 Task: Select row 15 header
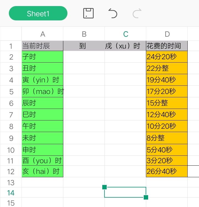pyautogui.click(x=11, y=203)
